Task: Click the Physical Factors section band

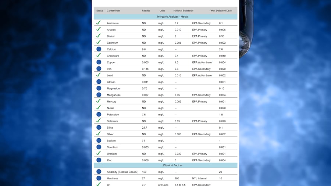Action: 166,165
